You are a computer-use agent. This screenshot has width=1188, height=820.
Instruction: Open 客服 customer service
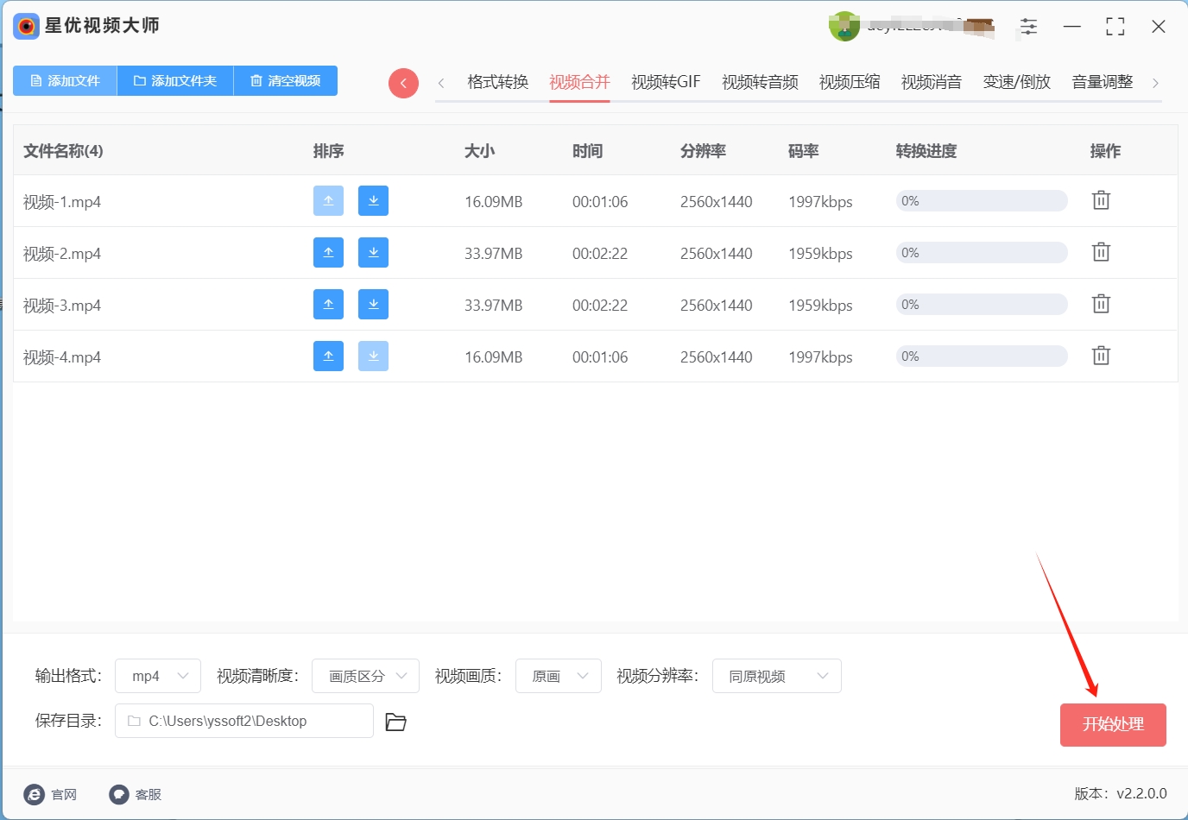(136, 794)
